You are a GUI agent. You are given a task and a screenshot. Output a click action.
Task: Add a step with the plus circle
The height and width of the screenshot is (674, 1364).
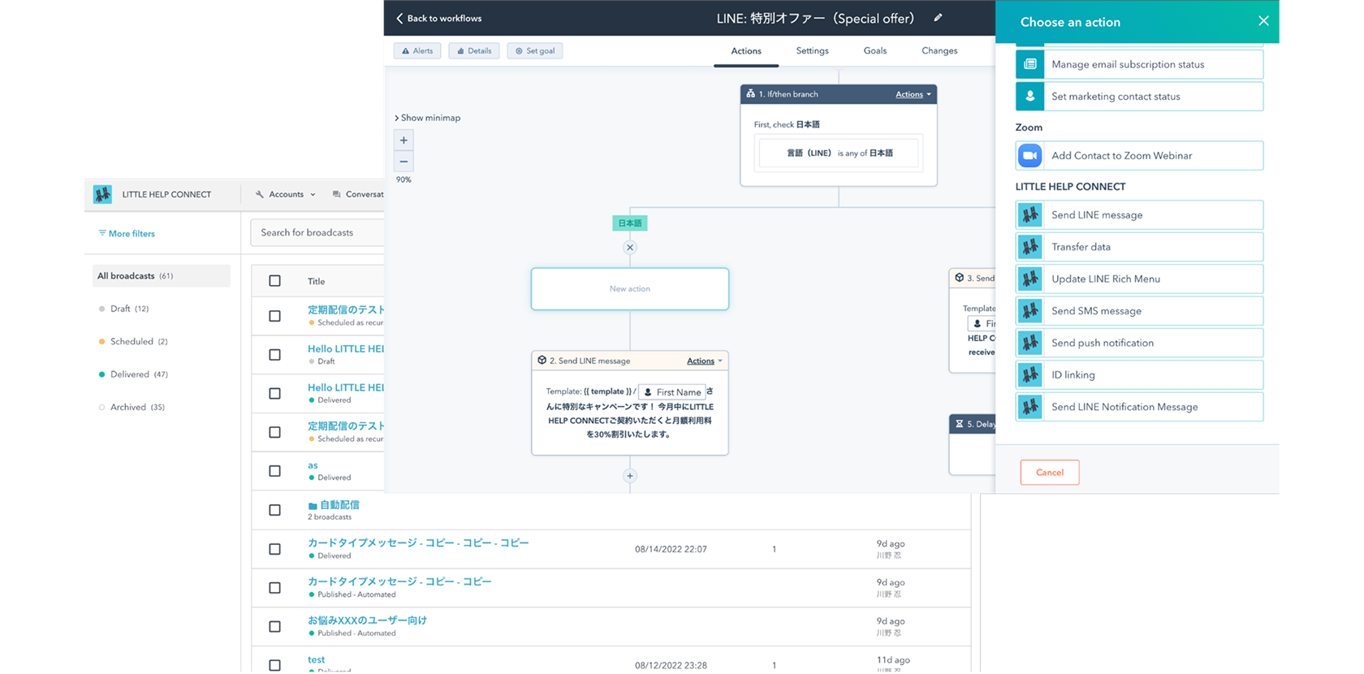point(629,476)
